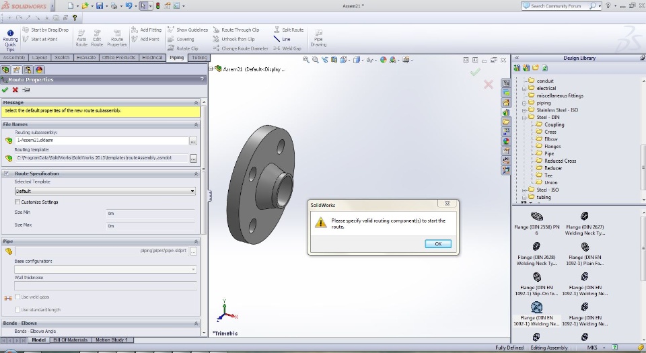
Task: Click the Open file icon
Action: 85,6
